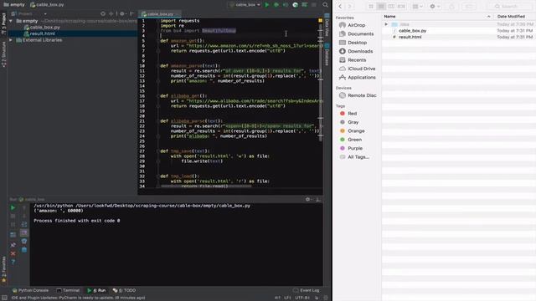Viewport: 536px width, 301px height.
Task: Start debugging with the bug icon
Action: 276,5
